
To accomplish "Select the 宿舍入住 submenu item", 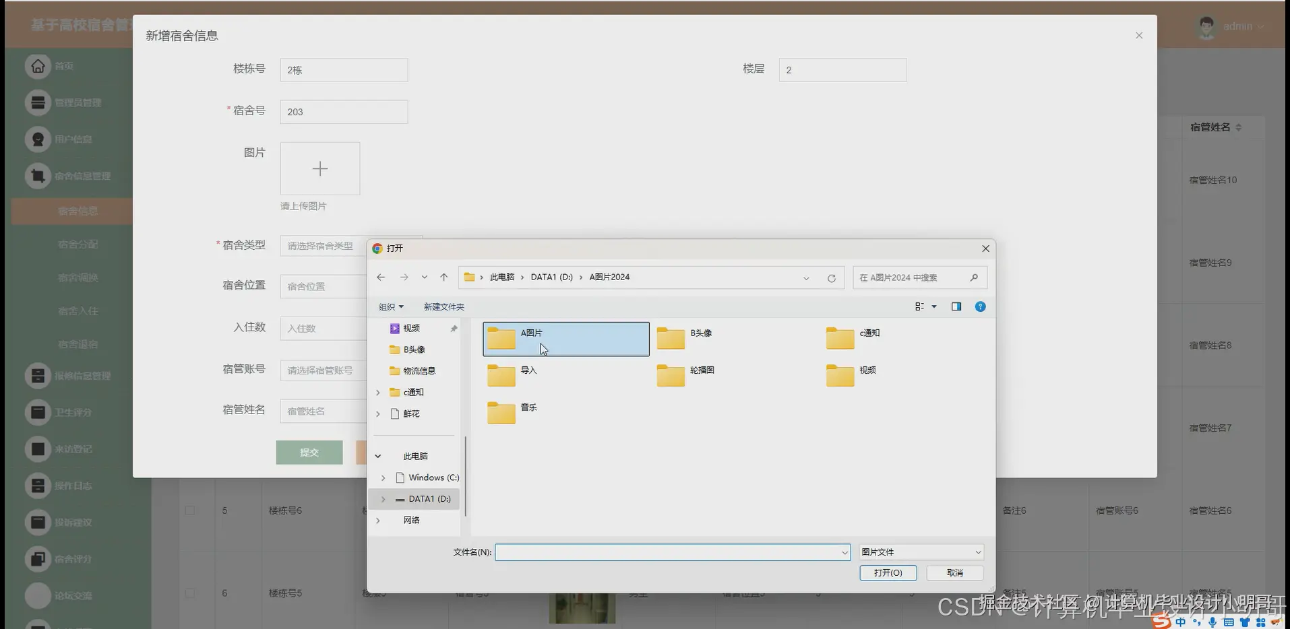I will click(78, 311).
